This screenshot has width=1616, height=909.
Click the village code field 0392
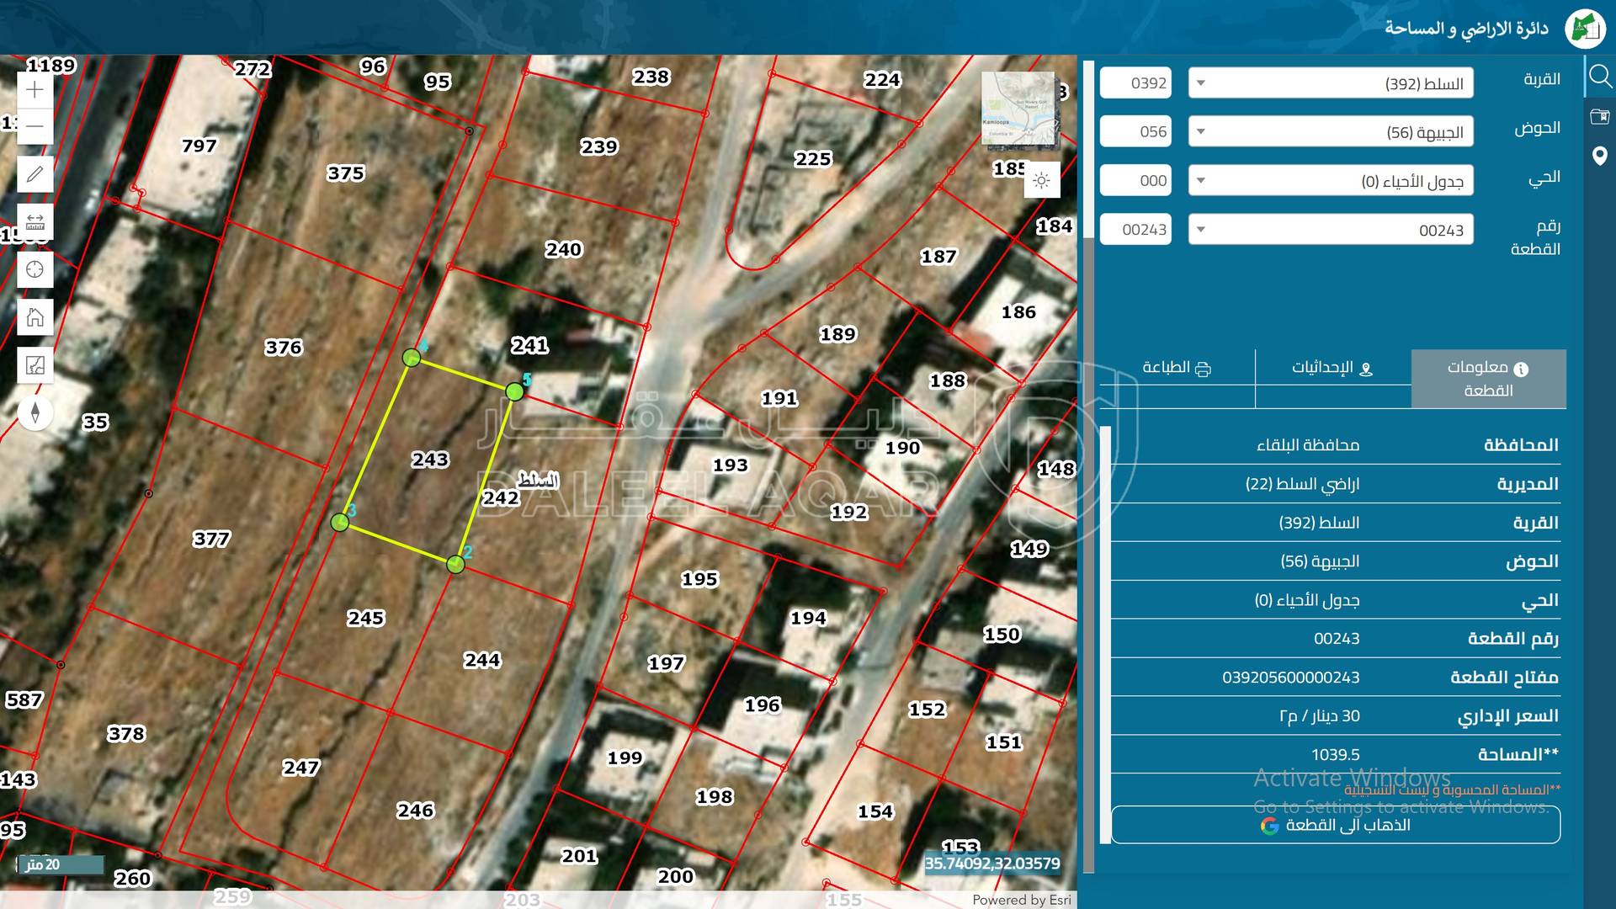coord(1135,83)
